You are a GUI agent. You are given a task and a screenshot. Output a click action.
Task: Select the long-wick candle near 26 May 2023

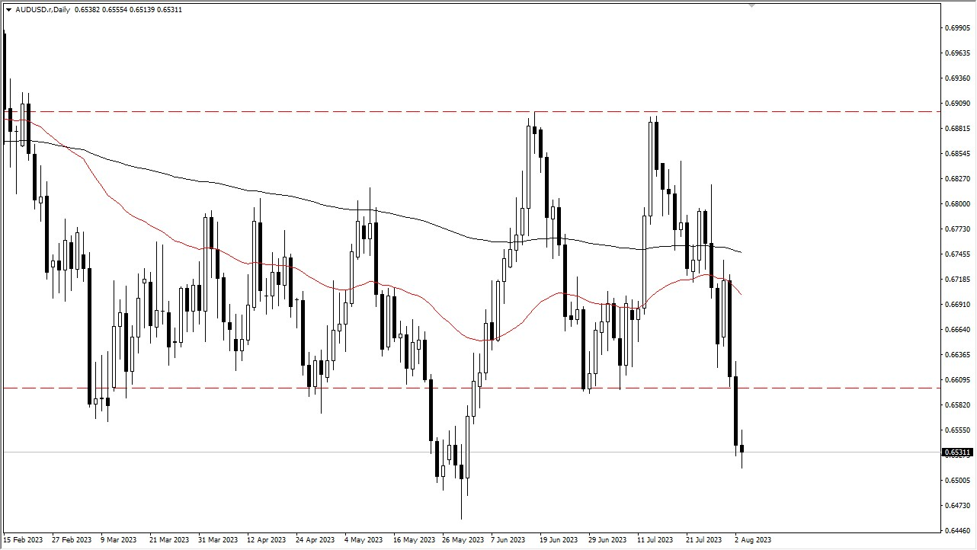(x=463, y=472)
